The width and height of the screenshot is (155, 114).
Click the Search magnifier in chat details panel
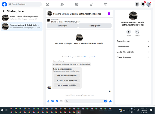[x=137, y=32]
